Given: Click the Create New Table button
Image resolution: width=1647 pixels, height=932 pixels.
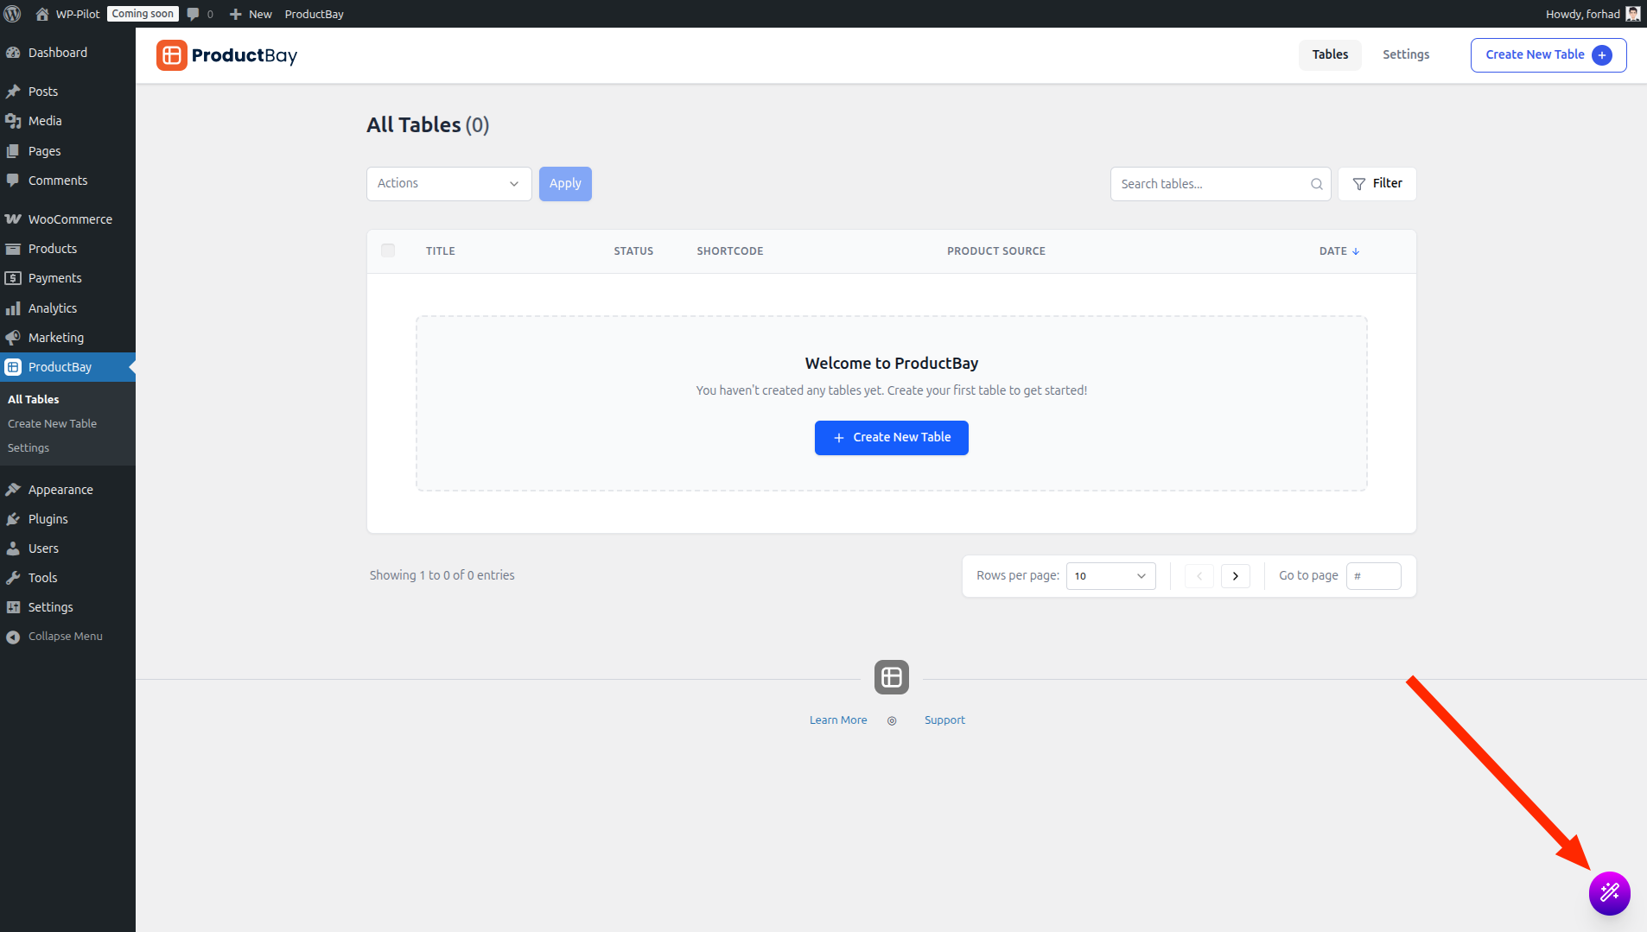Looking at the screenshot, I should pos(891,437).
